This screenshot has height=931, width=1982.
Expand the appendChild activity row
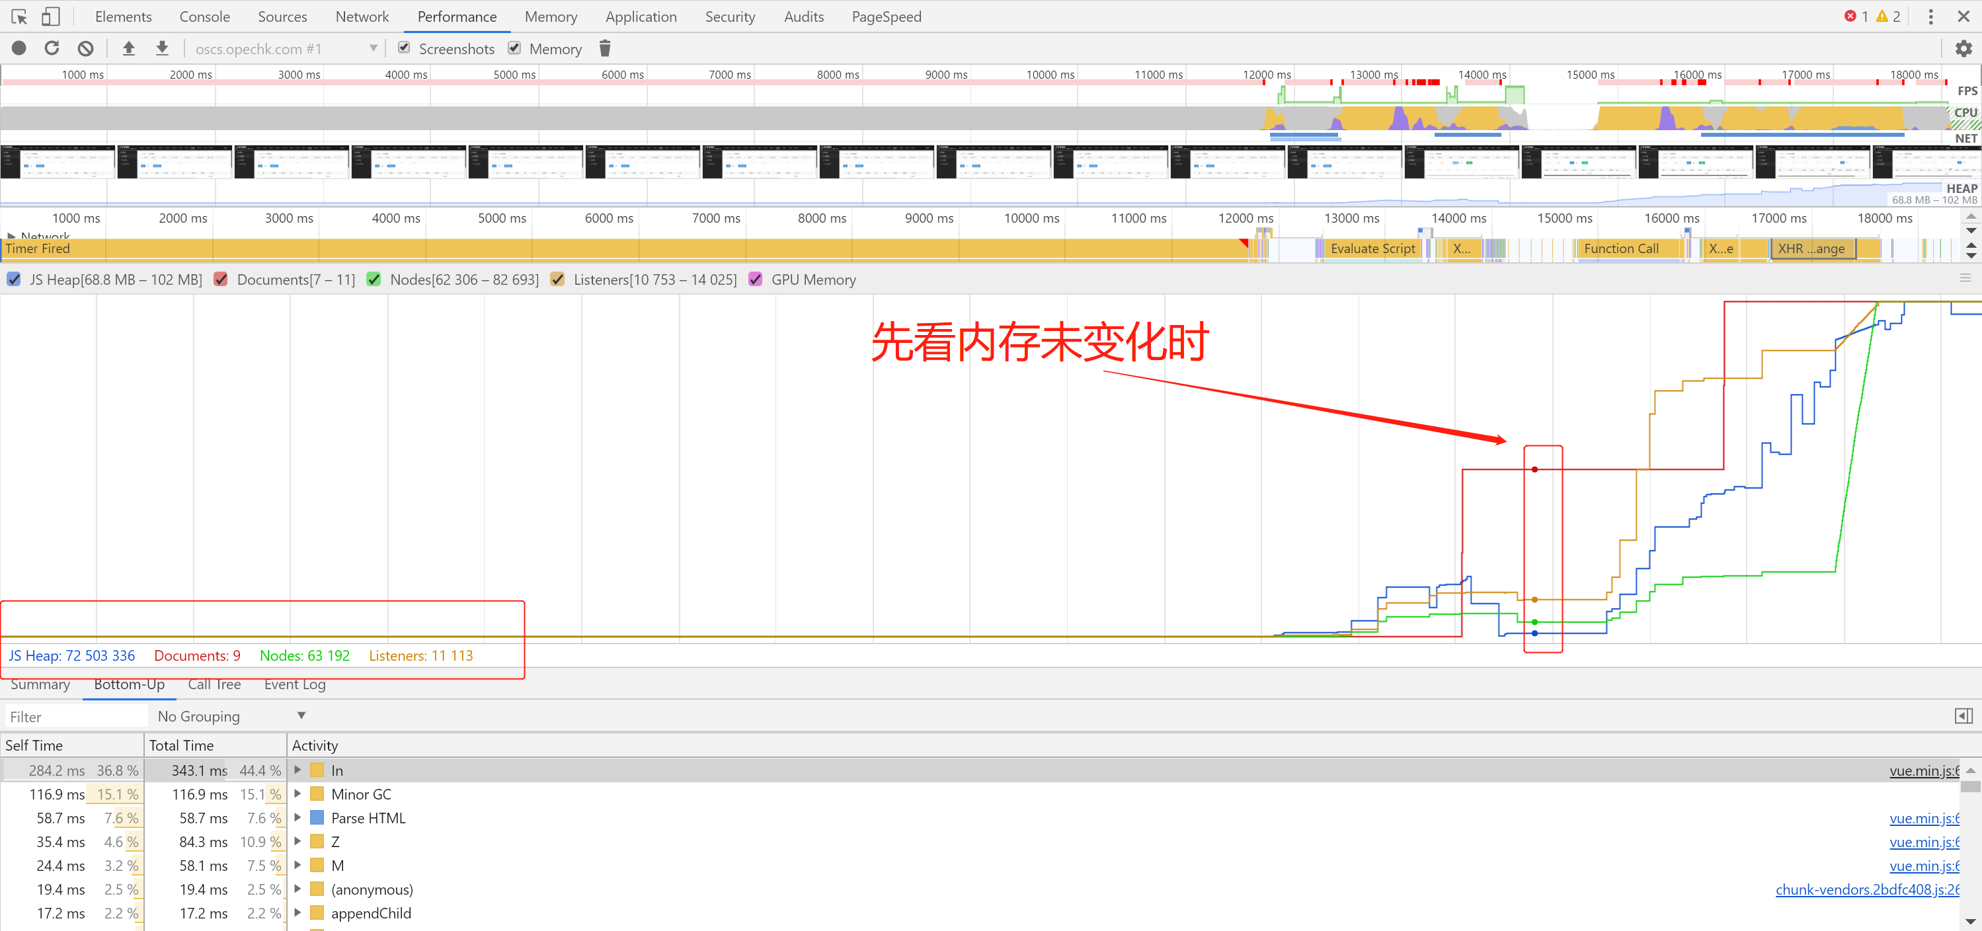point(297,912)
